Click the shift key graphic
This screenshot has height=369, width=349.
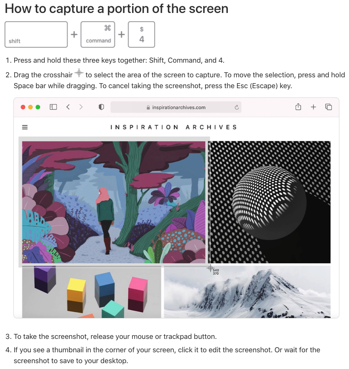click(x=36, y=35)
